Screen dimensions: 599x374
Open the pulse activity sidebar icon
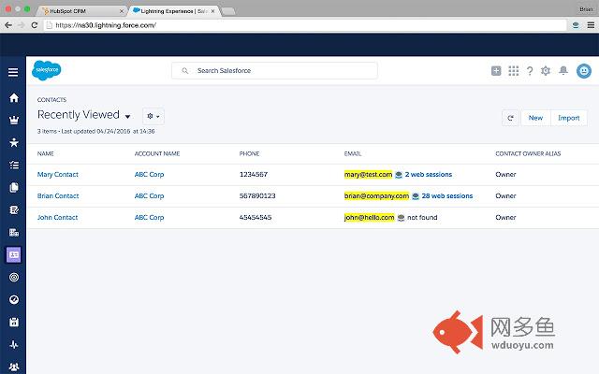tap(14, 345)
